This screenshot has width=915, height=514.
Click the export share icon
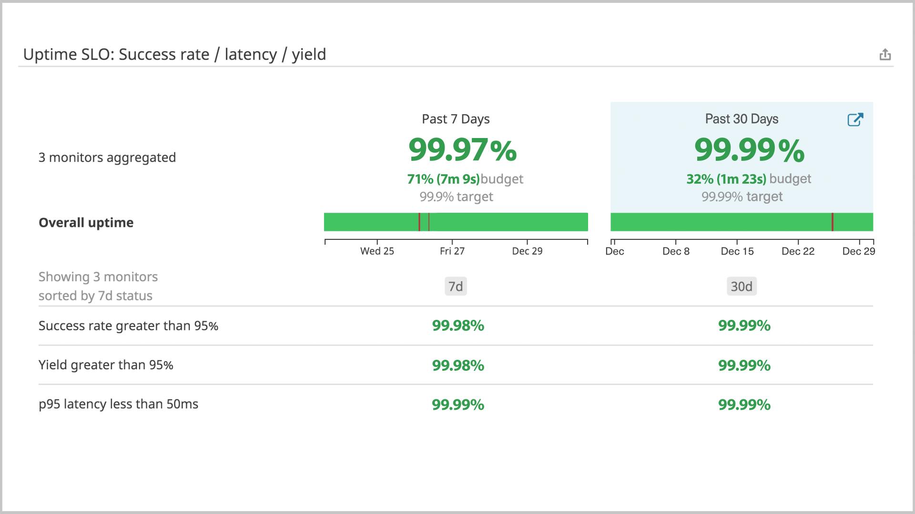[x=885, y=55]
